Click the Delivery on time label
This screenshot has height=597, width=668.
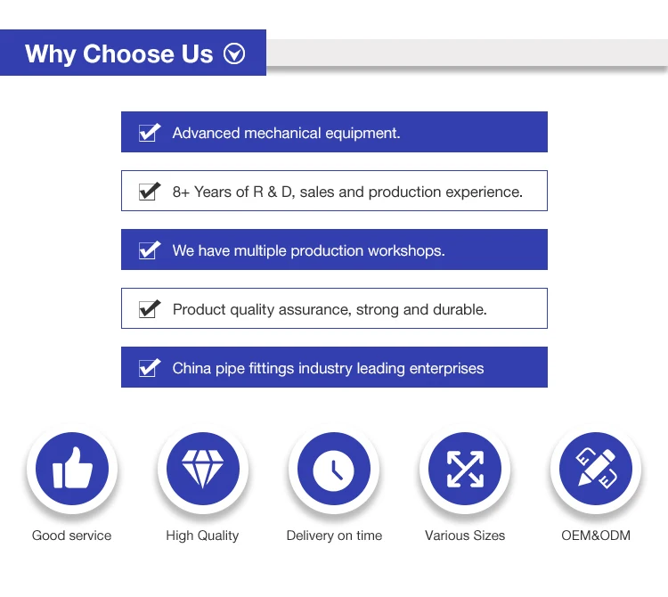tap(334, 536)
